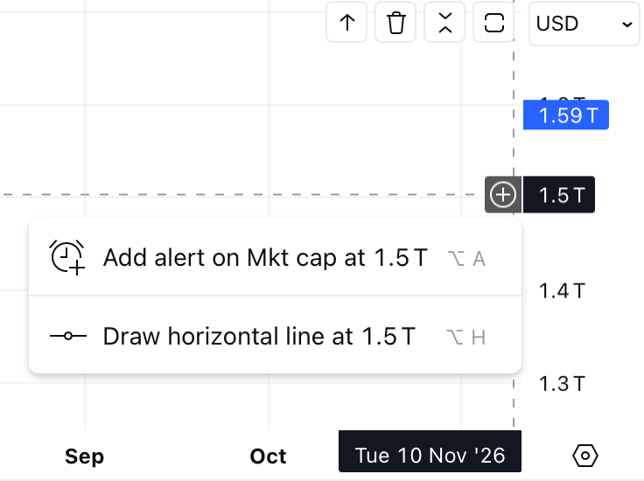Delete the pane with the trash icon
644x481 pixels.
pos(395,22)
